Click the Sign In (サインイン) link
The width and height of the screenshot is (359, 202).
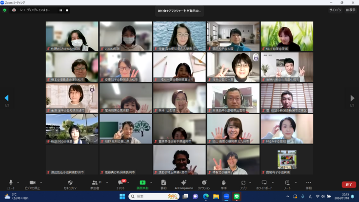(x=335, y=10)
